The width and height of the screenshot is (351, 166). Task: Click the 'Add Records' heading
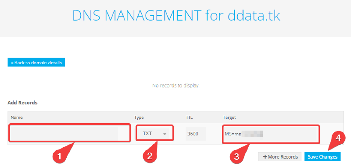[23, 103]
